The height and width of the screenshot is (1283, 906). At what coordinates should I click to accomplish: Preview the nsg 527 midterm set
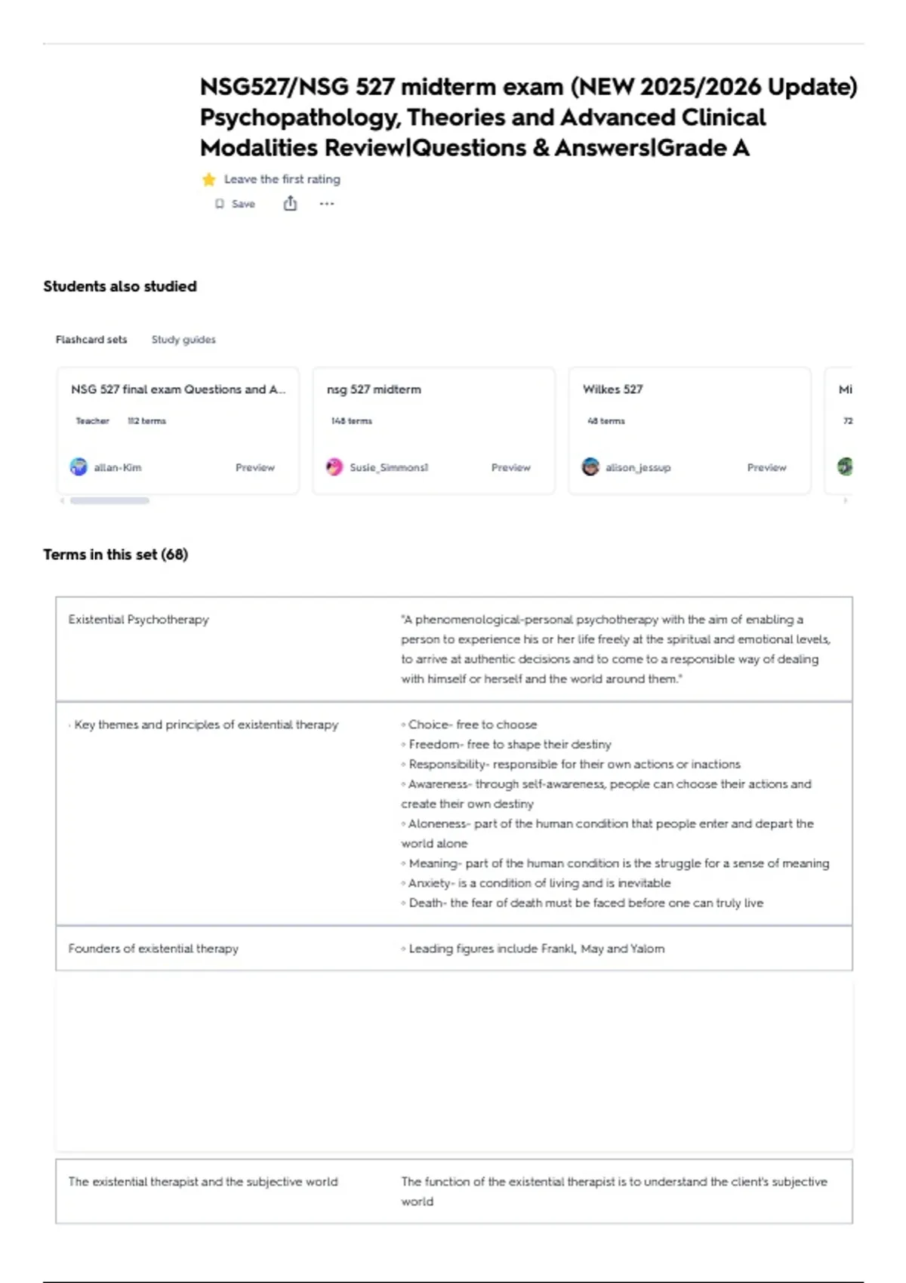point(511,468)
